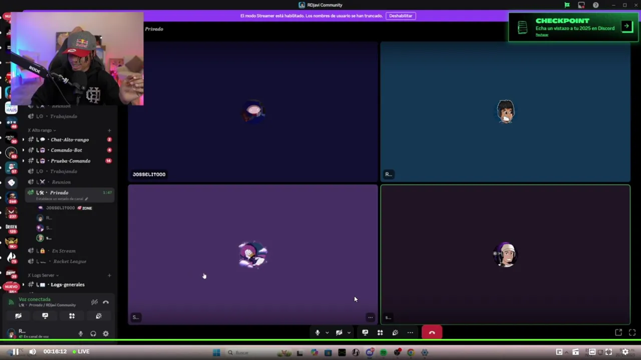Disconnect via voice panel phone icon

[x=106, y=302]
